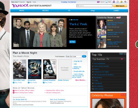Open the Mail envelope icon
The width and height of the screenshot is (138, 108).
[x=106, y=2]
